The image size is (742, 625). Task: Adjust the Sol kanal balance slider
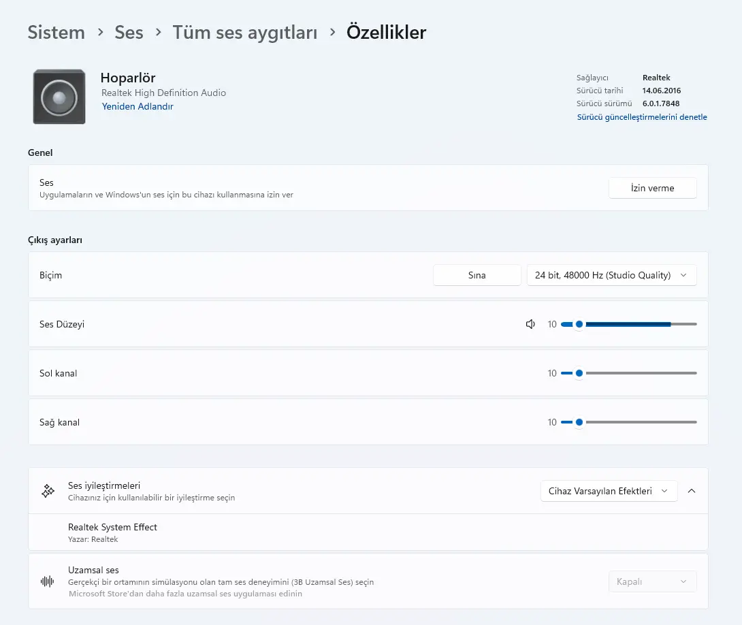tap(628, 373)
